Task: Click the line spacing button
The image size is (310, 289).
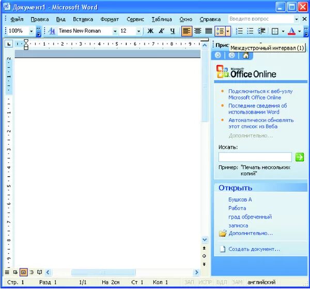Action: [x=220, y=31]
